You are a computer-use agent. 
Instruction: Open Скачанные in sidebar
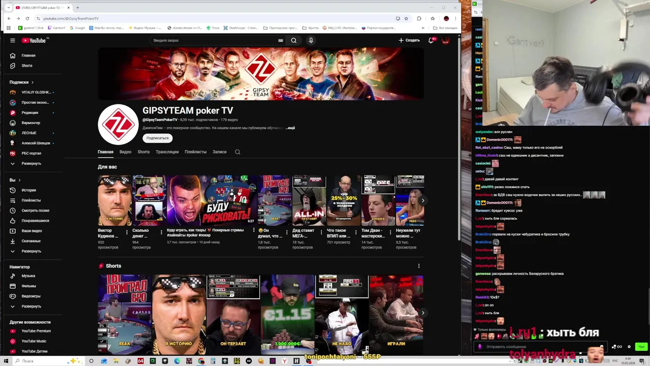(x=30, y=241)
